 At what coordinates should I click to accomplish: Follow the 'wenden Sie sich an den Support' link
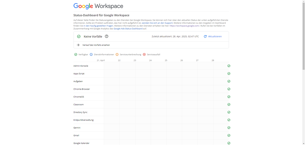157,23
